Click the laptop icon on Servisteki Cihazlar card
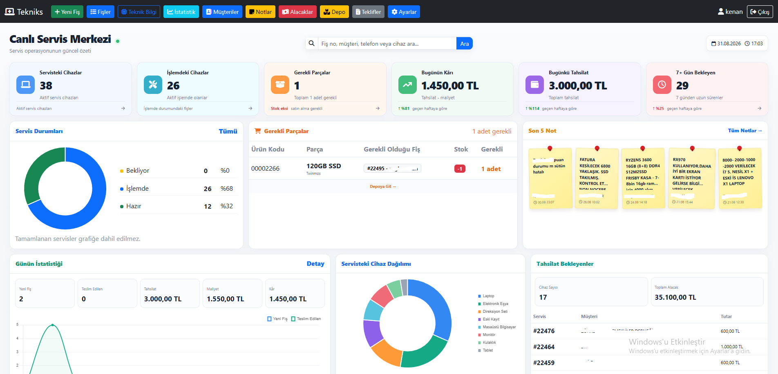Viewport: 778px width, 374px height. (26, 85)
